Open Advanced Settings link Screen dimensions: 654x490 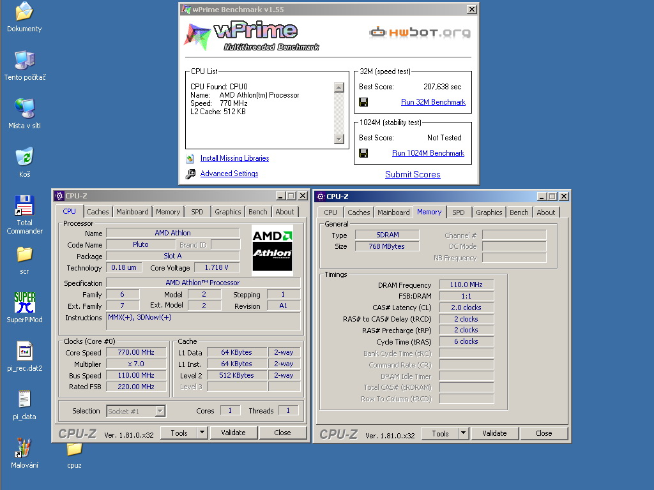(x=229, y=174)
